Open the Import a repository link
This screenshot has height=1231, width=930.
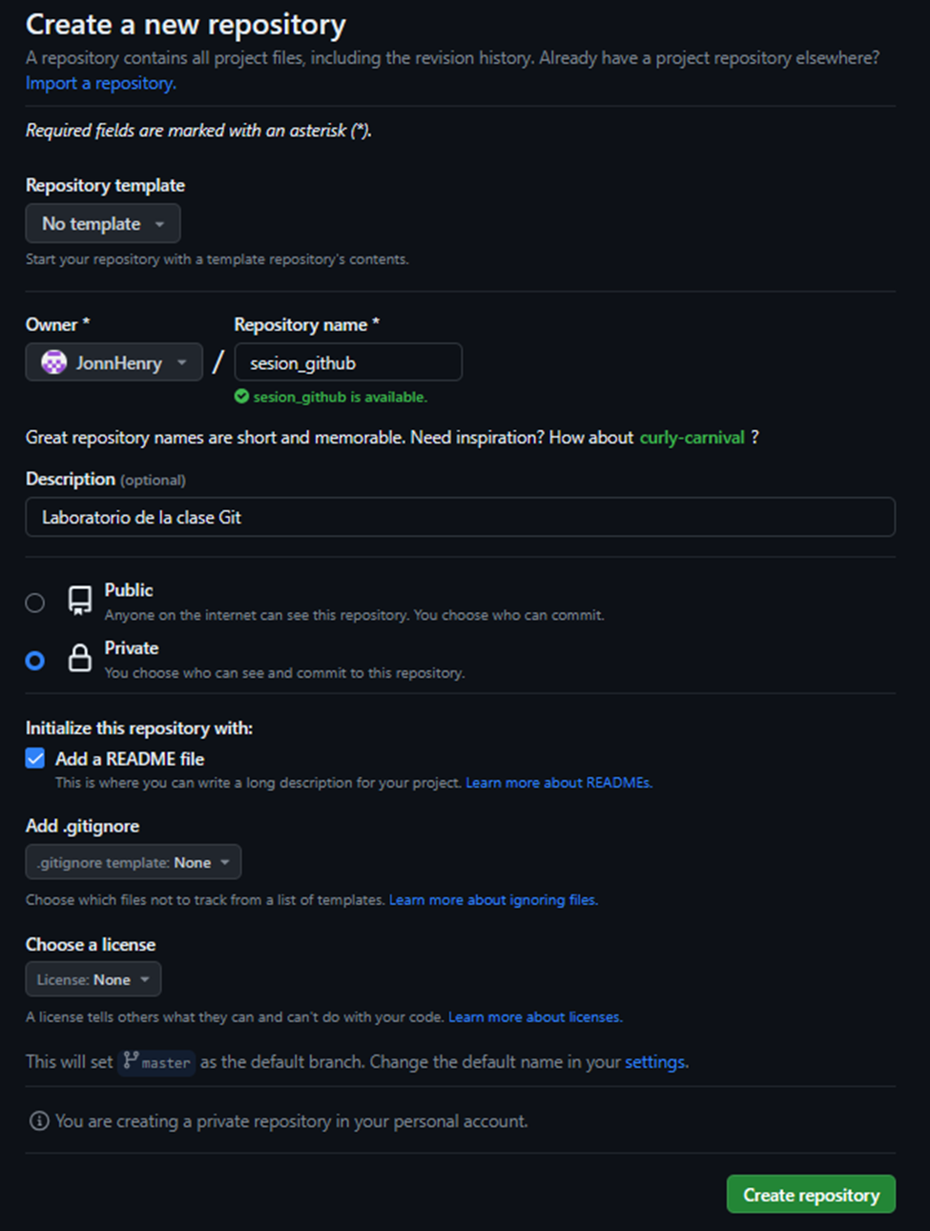click(x=100, y=83)
